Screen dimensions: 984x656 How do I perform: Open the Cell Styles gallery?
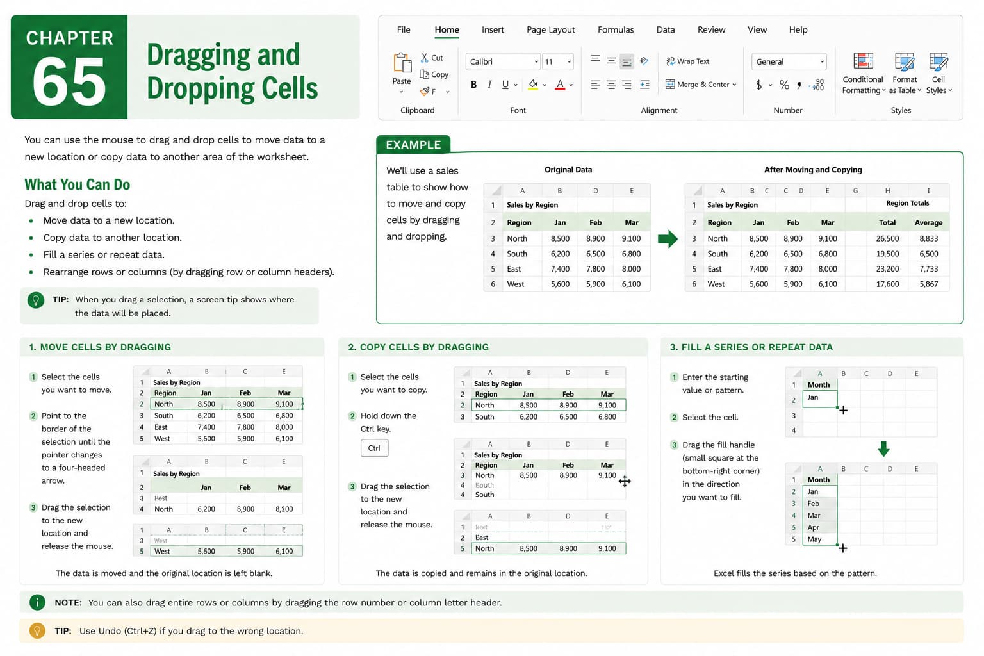click(x=939, y=73)
